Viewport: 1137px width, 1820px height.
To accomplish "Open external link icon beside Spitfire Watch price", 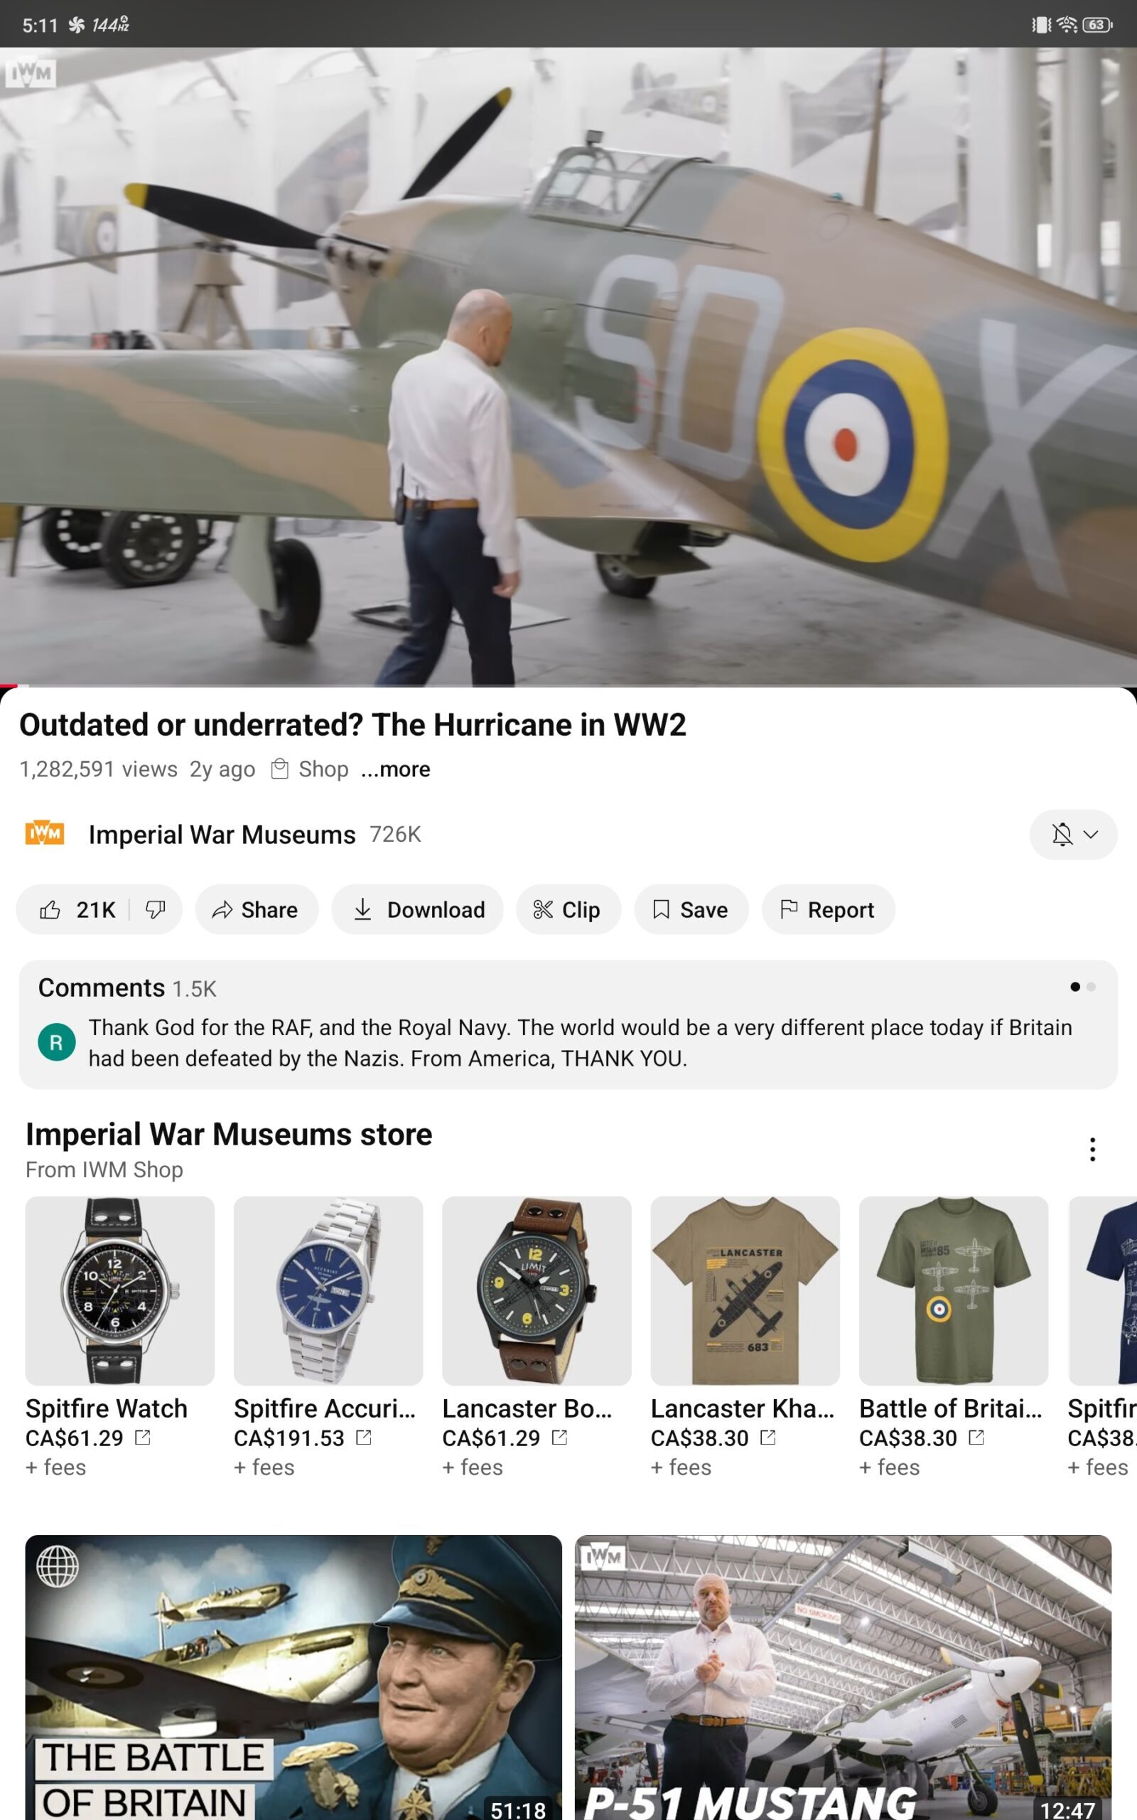I will [143, 1438].
